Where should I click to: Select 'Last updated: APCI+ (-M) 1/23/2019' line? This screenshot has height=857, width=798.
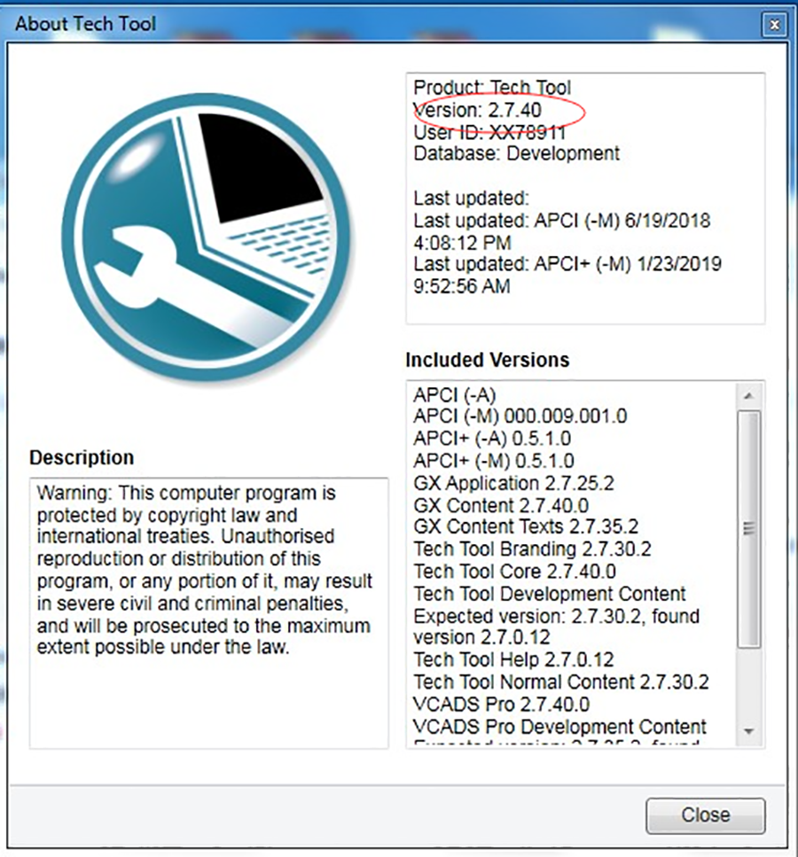567,264
